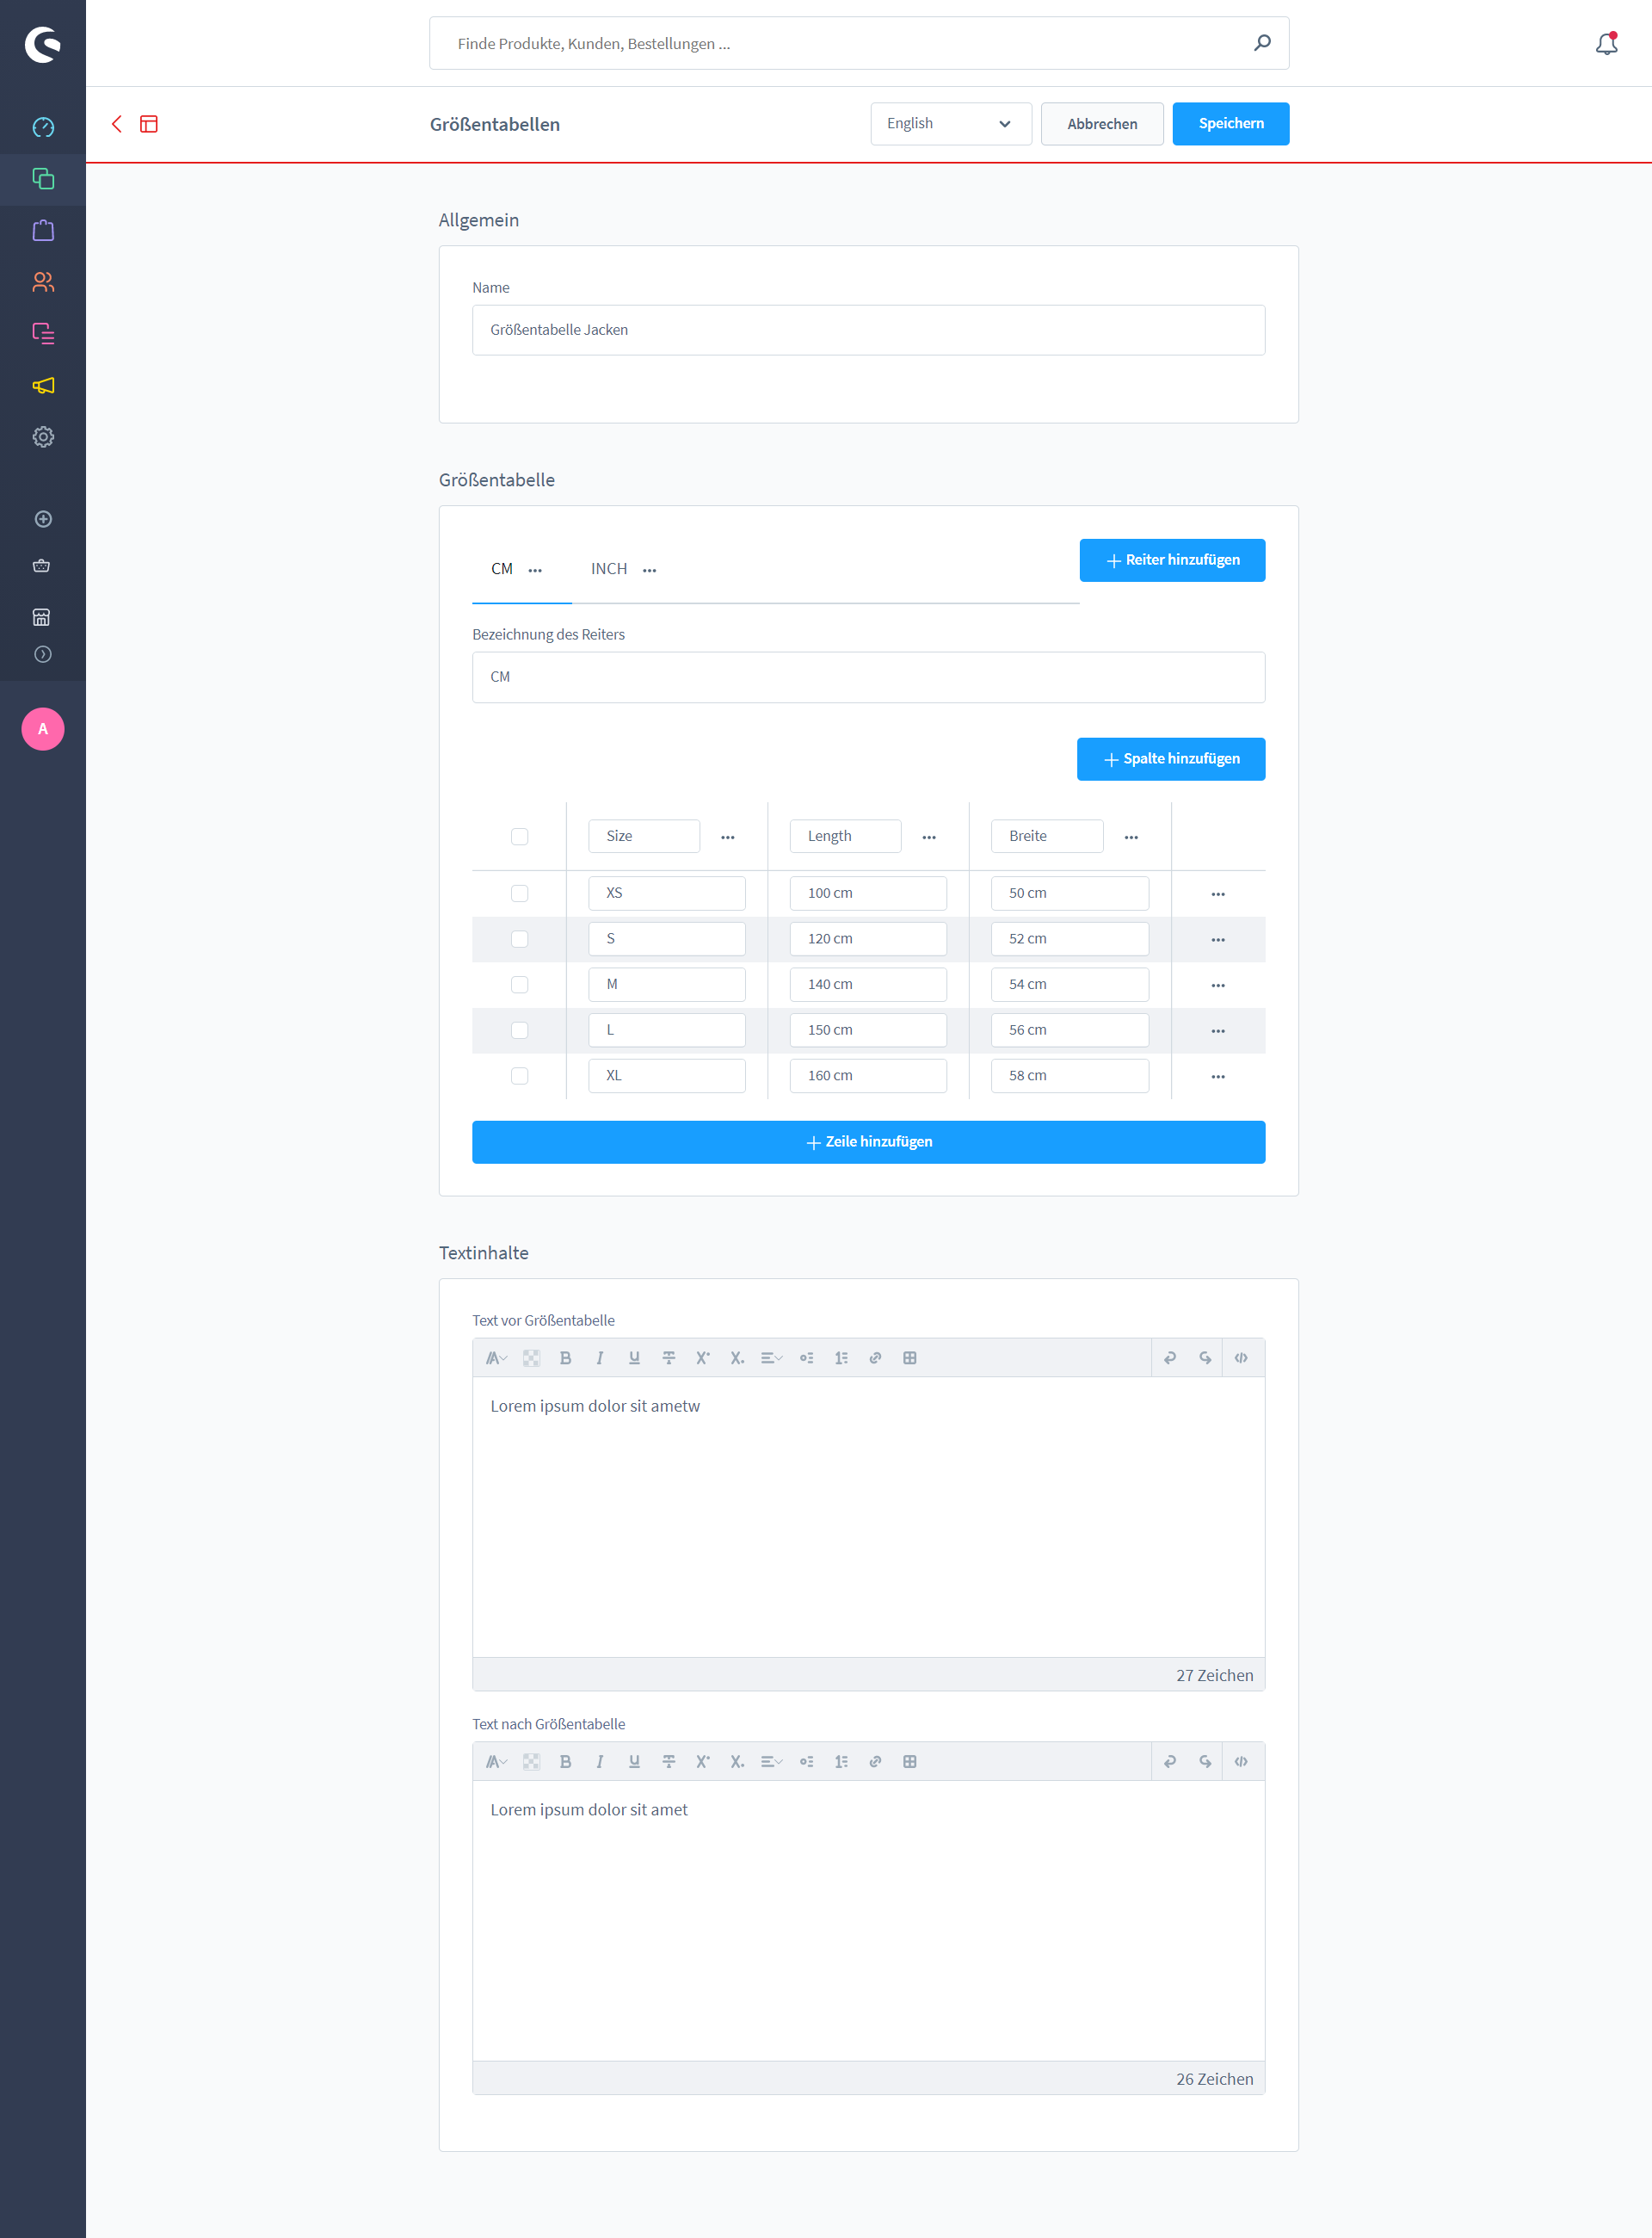The height and width of the screenshot is (2238, 1652).
Task: Click in the Name input field
Action: (x=868, y=329)
